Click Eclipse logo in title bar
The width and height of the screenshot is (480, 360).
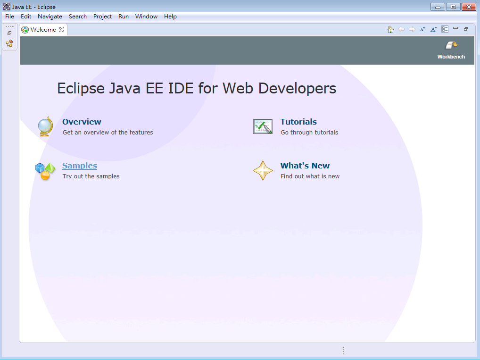(6, 7)
